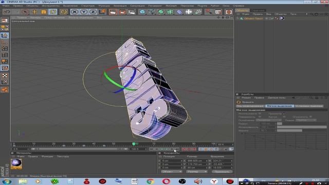329x185 pixels.
Task: Open the Python menu
Action: click(x=215, y=6)
